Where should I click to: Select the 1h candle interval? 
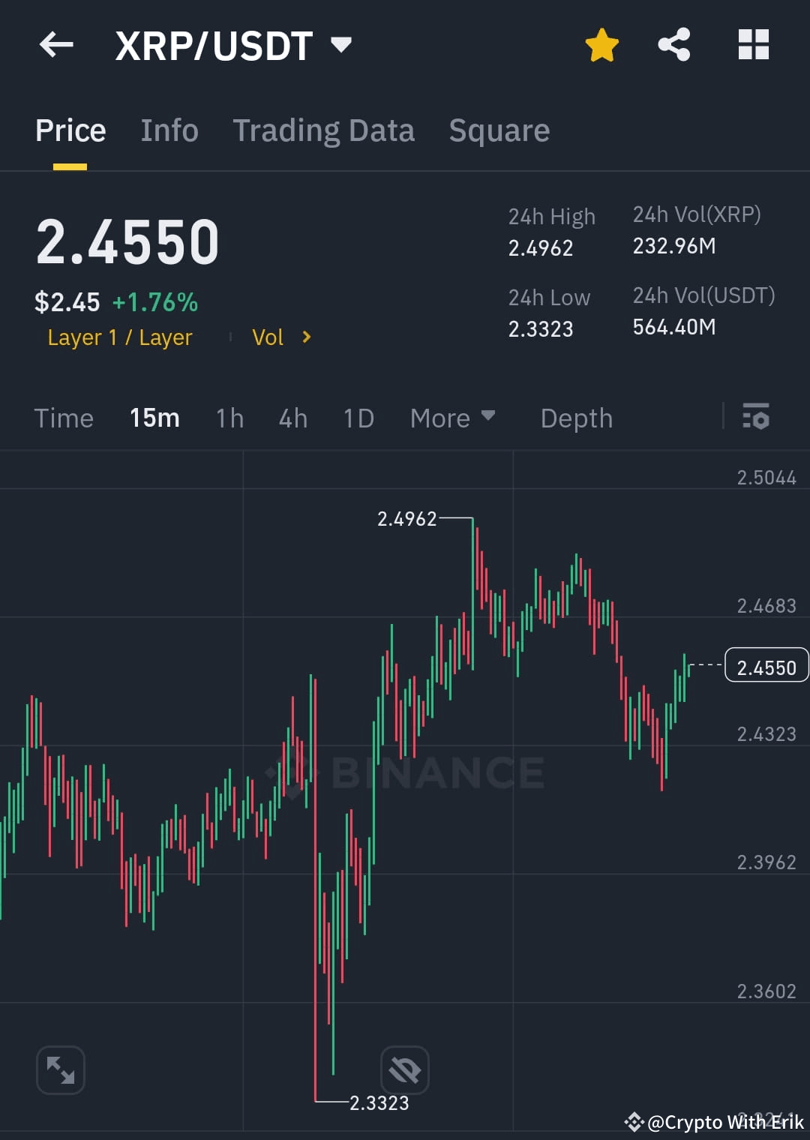pos(229,418)
